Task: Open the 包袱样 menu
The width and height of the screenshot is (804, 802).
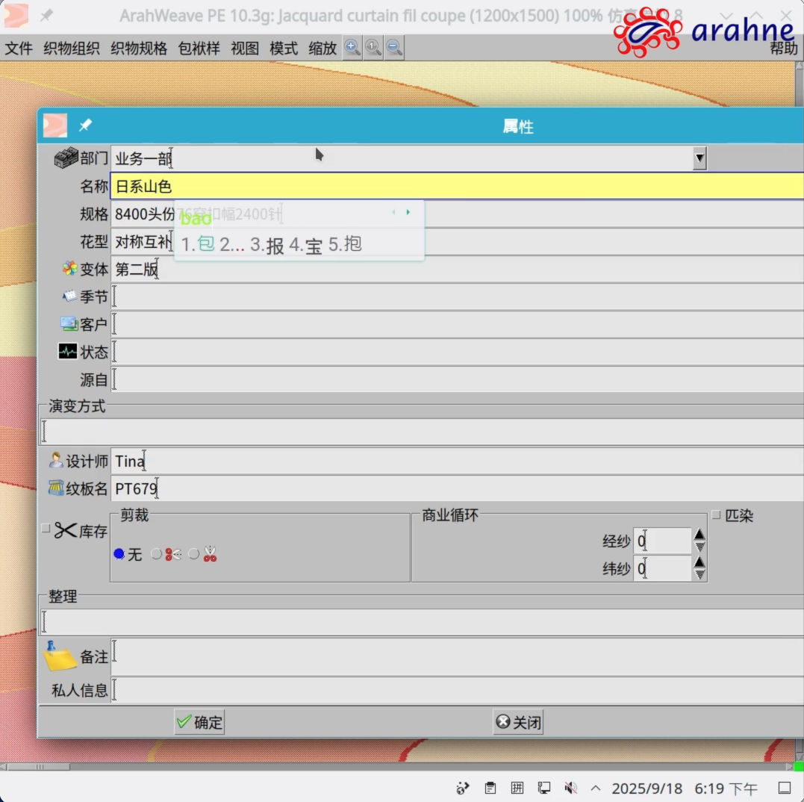Action: coord(199,49)
